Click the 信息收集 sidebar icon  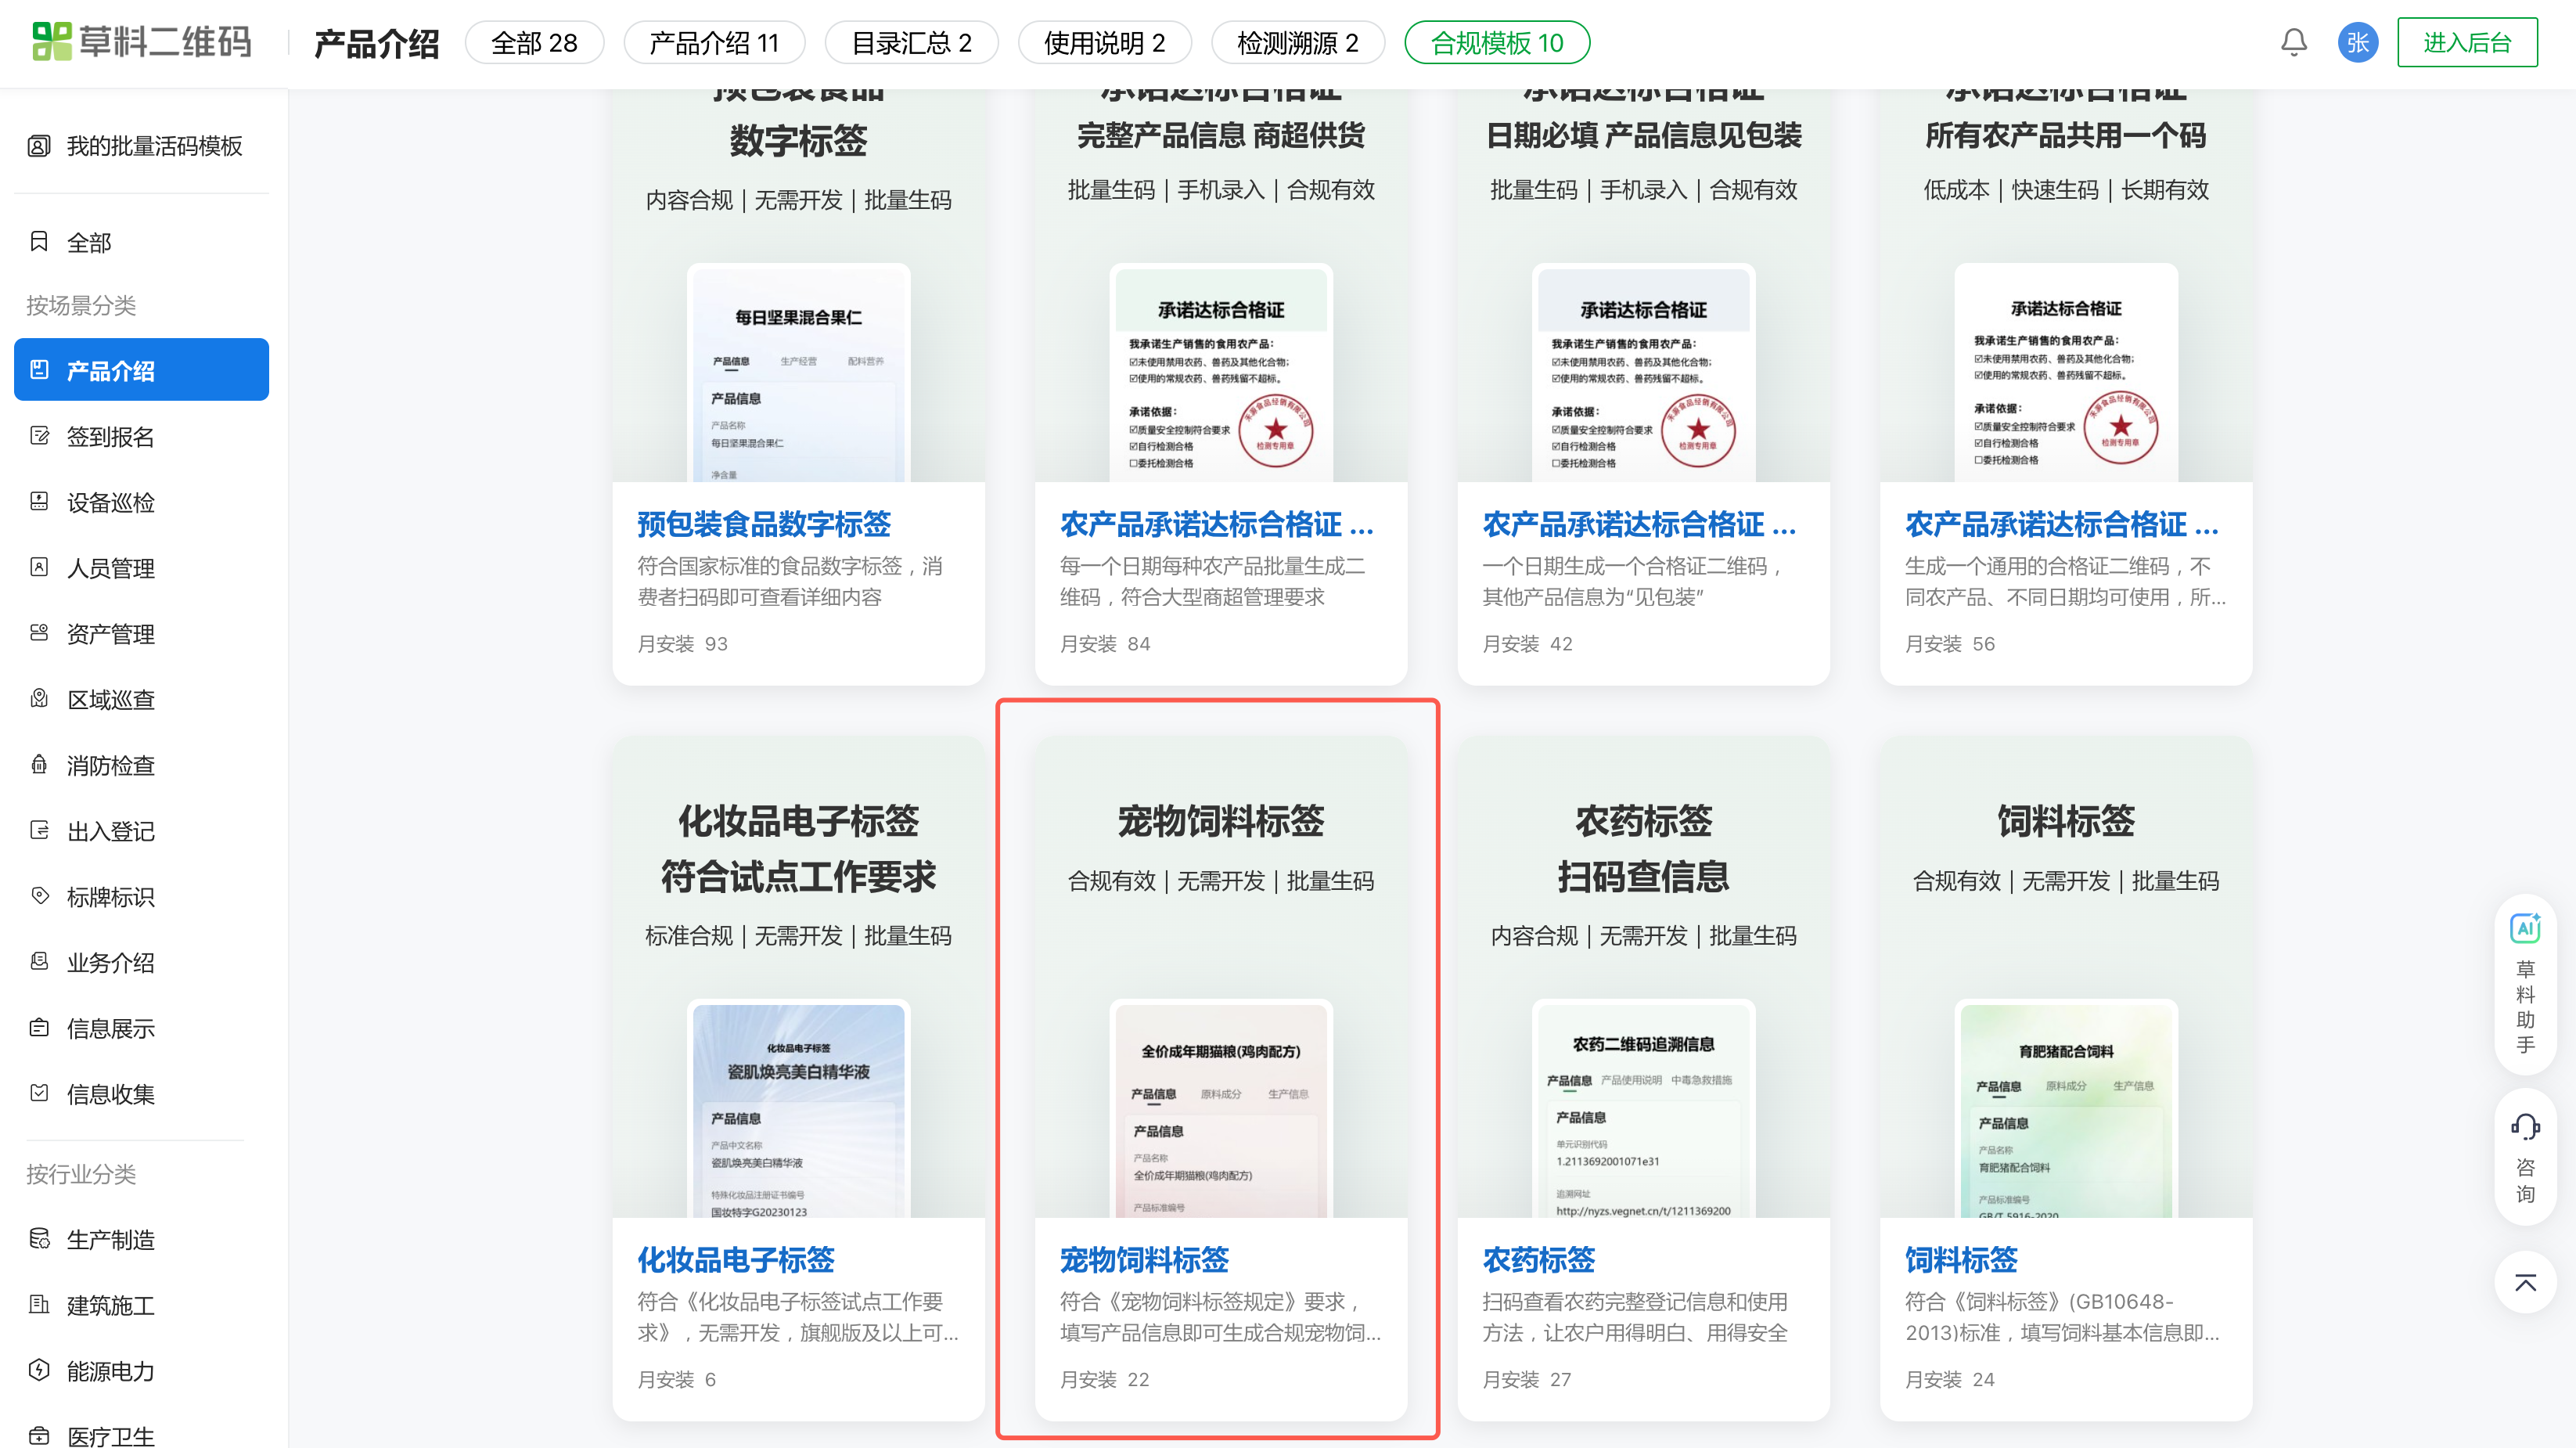coord(39,1094)
